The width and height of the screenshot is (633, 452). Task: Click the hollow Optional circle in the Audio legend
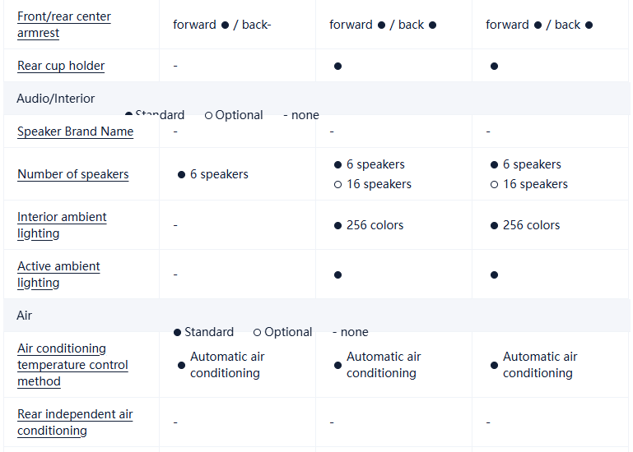209,116
